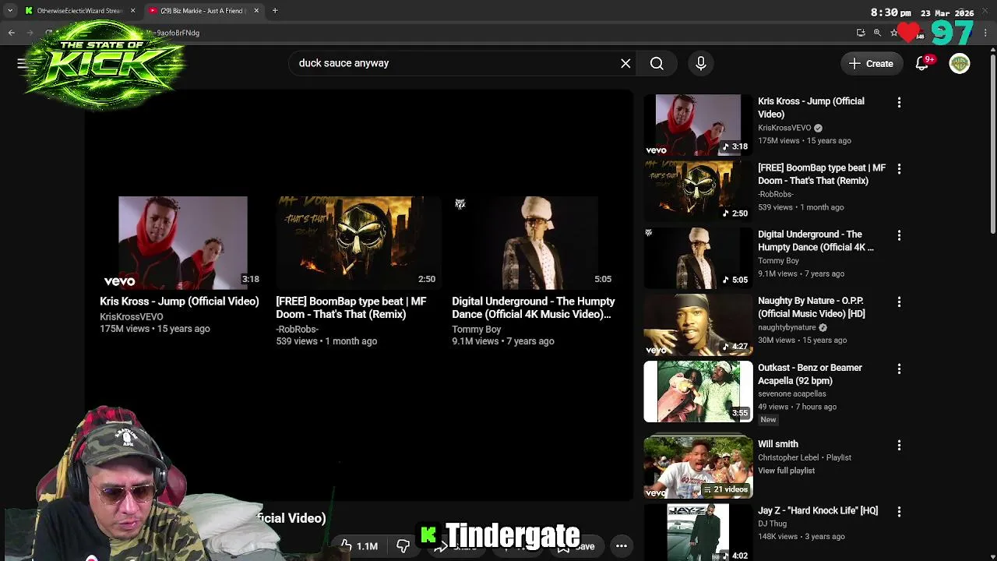The height and width of the screenshot is (561, 997).
Task: Dislike the video with thumbs-down icon
Action: click(403, 546)
